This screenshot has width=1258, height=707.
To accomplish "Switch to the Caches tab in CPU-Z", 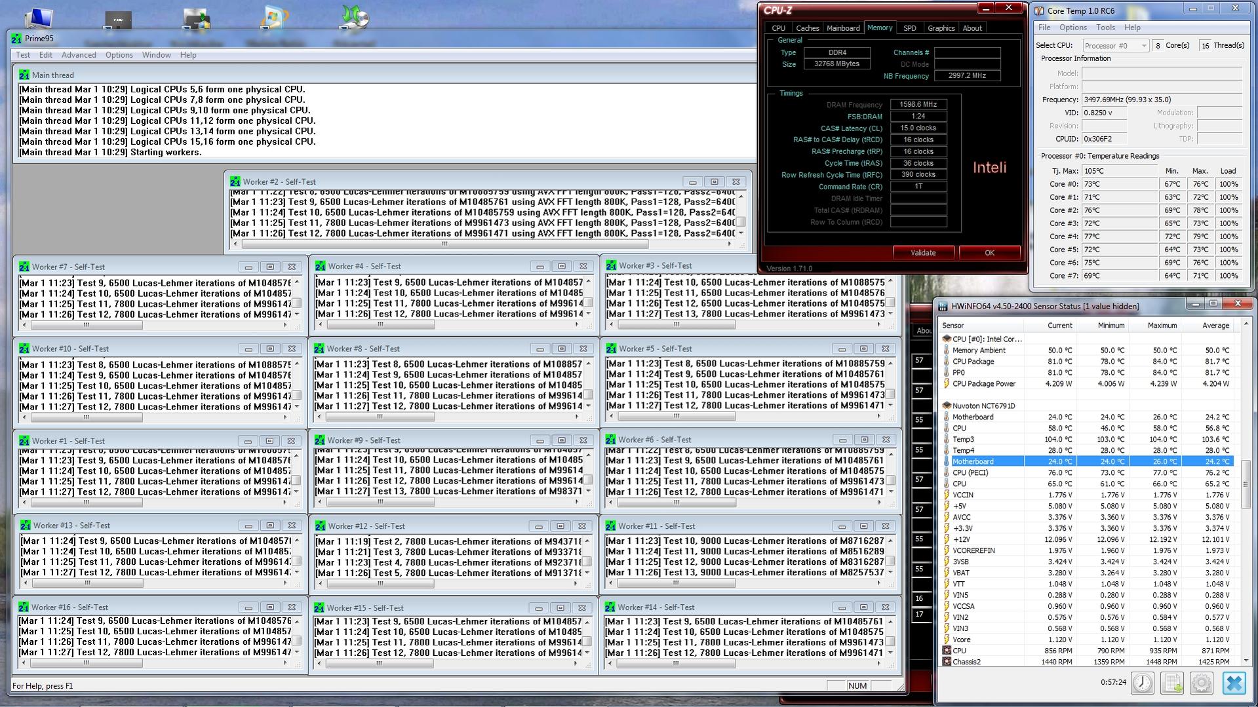I will click(x=807, y=28).
